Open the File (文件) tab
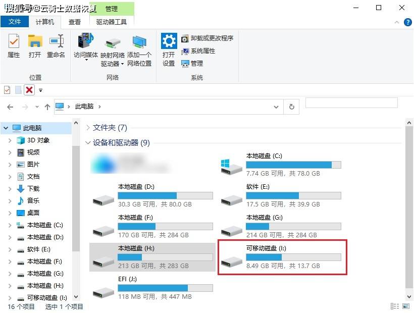Screen dimensions: 414x313 point(15,22)
